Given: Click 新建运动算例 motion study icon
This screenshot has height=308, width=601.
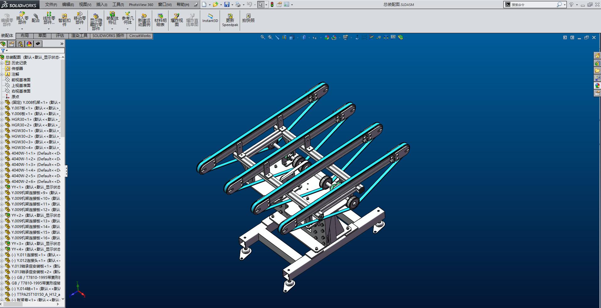Looking at the screenshot, I should [144, 19].
